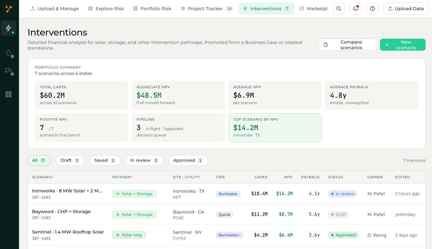The width and height of the screenshot is (432, 249).
Task: Go to the Explore Risk tab
Action: tap(106, 8)
